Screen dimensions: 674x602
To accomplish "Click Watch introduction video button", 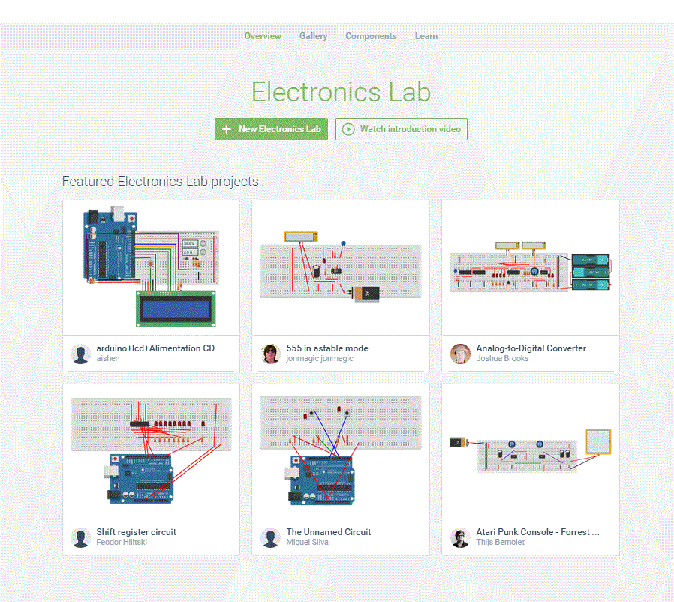I will [x=402, y=129].
